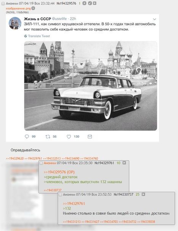Screen dimensions: 178x231
Task: Open the ZIL-111 car photo
Action: click(x=91, y=86)
